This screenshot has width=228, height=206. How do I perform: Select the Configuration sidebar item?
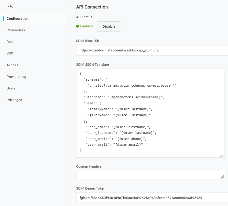(x=18, y=19)
